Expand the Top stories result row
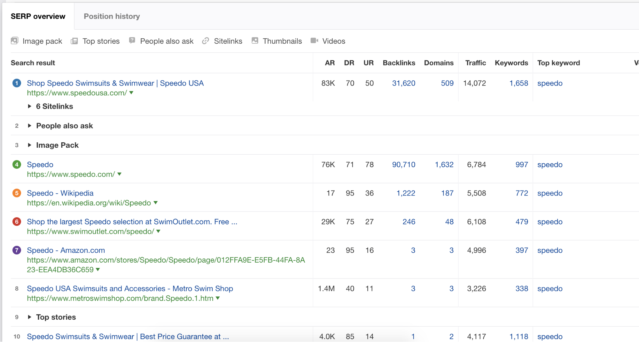 [29, 317]
